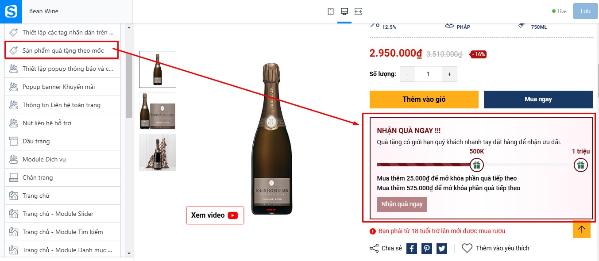The width and height of the screenshot is (599, 261).
Task: Open Sản phẩm quà tặng theo mốc section
Action: click(62, 50)
